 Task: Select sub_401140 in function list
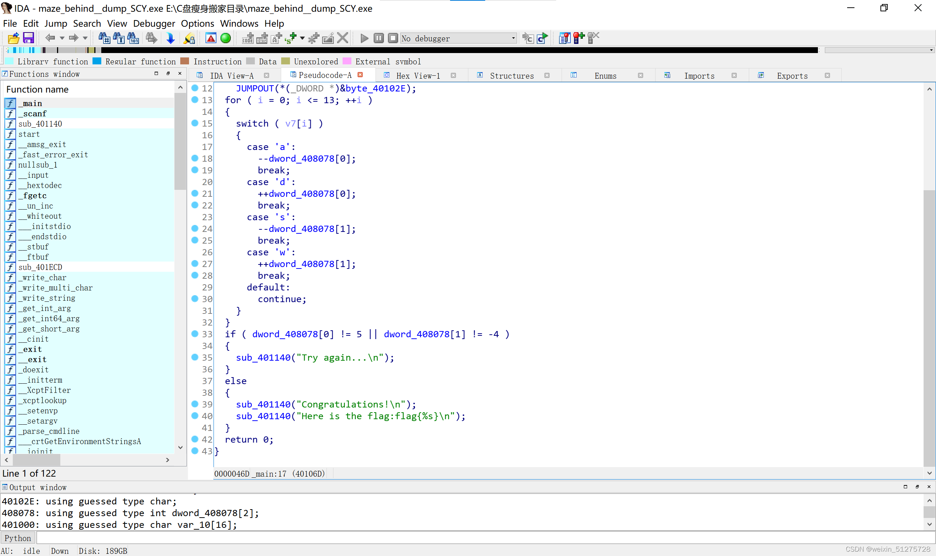click(x=90, y=124)
